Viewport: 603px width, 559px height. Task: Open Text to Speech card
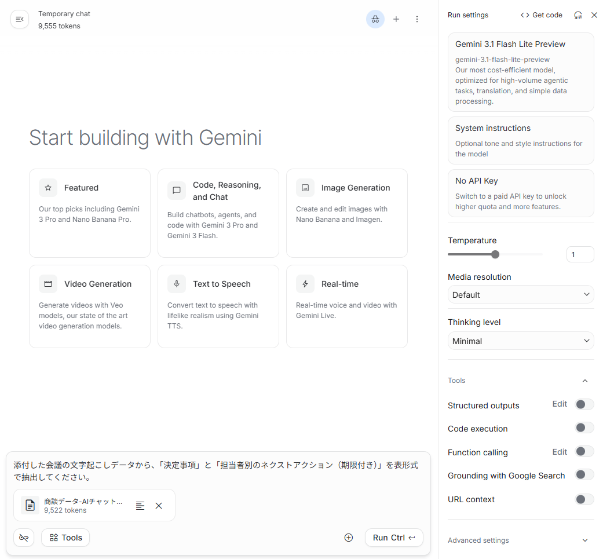[x=218, y=306]
